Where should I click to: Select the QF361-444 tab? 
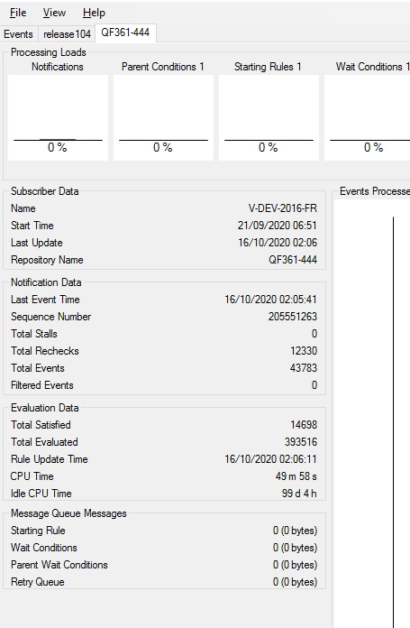pyautogui.click(x=125, y=32)
